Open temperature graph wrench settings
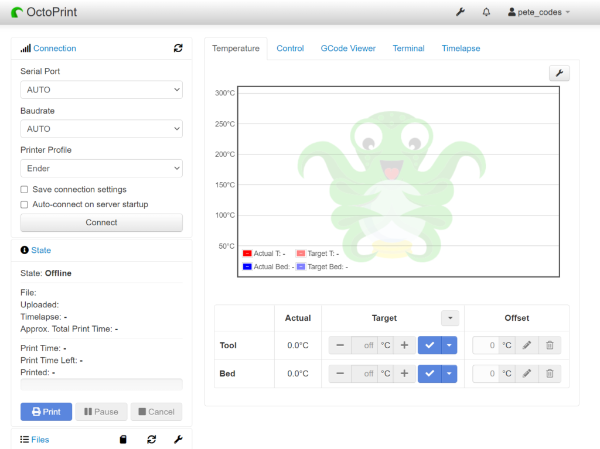 click(x=559, y=73)
